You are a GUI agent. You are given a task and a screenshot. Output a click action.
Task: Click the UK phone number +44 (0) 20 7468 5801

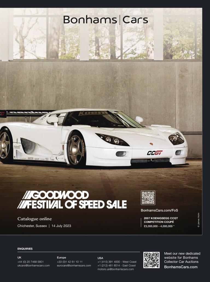31,262
